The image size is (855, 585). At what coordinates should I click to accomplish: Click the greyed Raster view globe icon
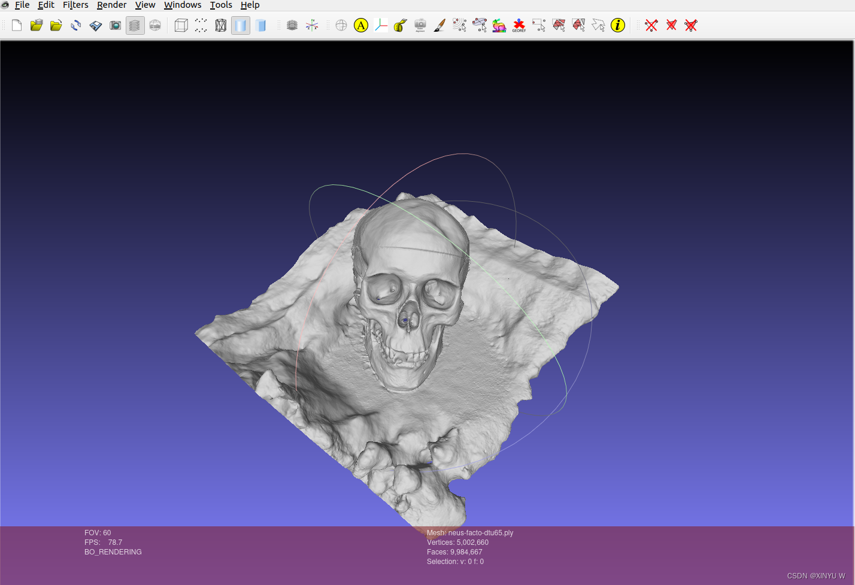click(x=155, y=25)
